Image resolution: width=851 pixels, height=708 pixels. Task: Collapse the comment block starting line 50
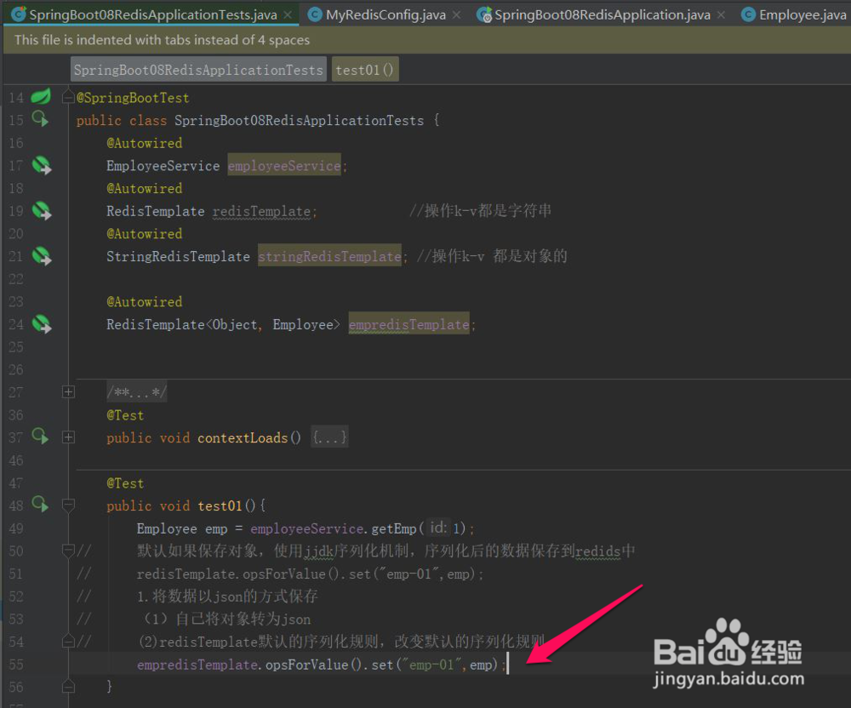tap(68, 551)
